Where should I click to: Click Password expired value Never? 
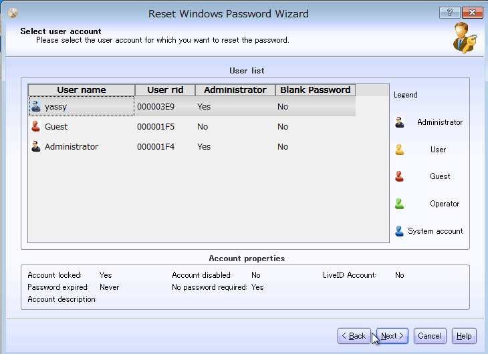(109, 287)
